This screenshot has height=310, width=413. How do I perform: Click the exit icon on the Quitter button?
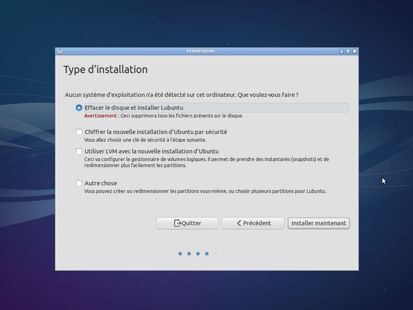[177, 223]
